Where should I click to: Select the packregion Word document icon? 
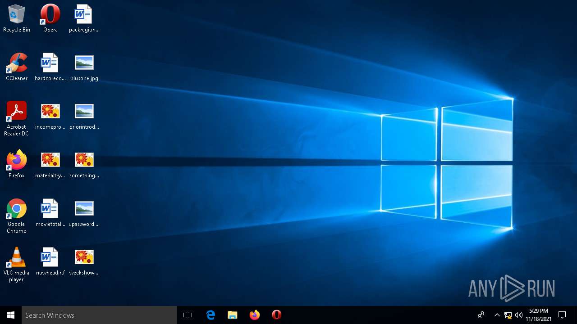84,18
